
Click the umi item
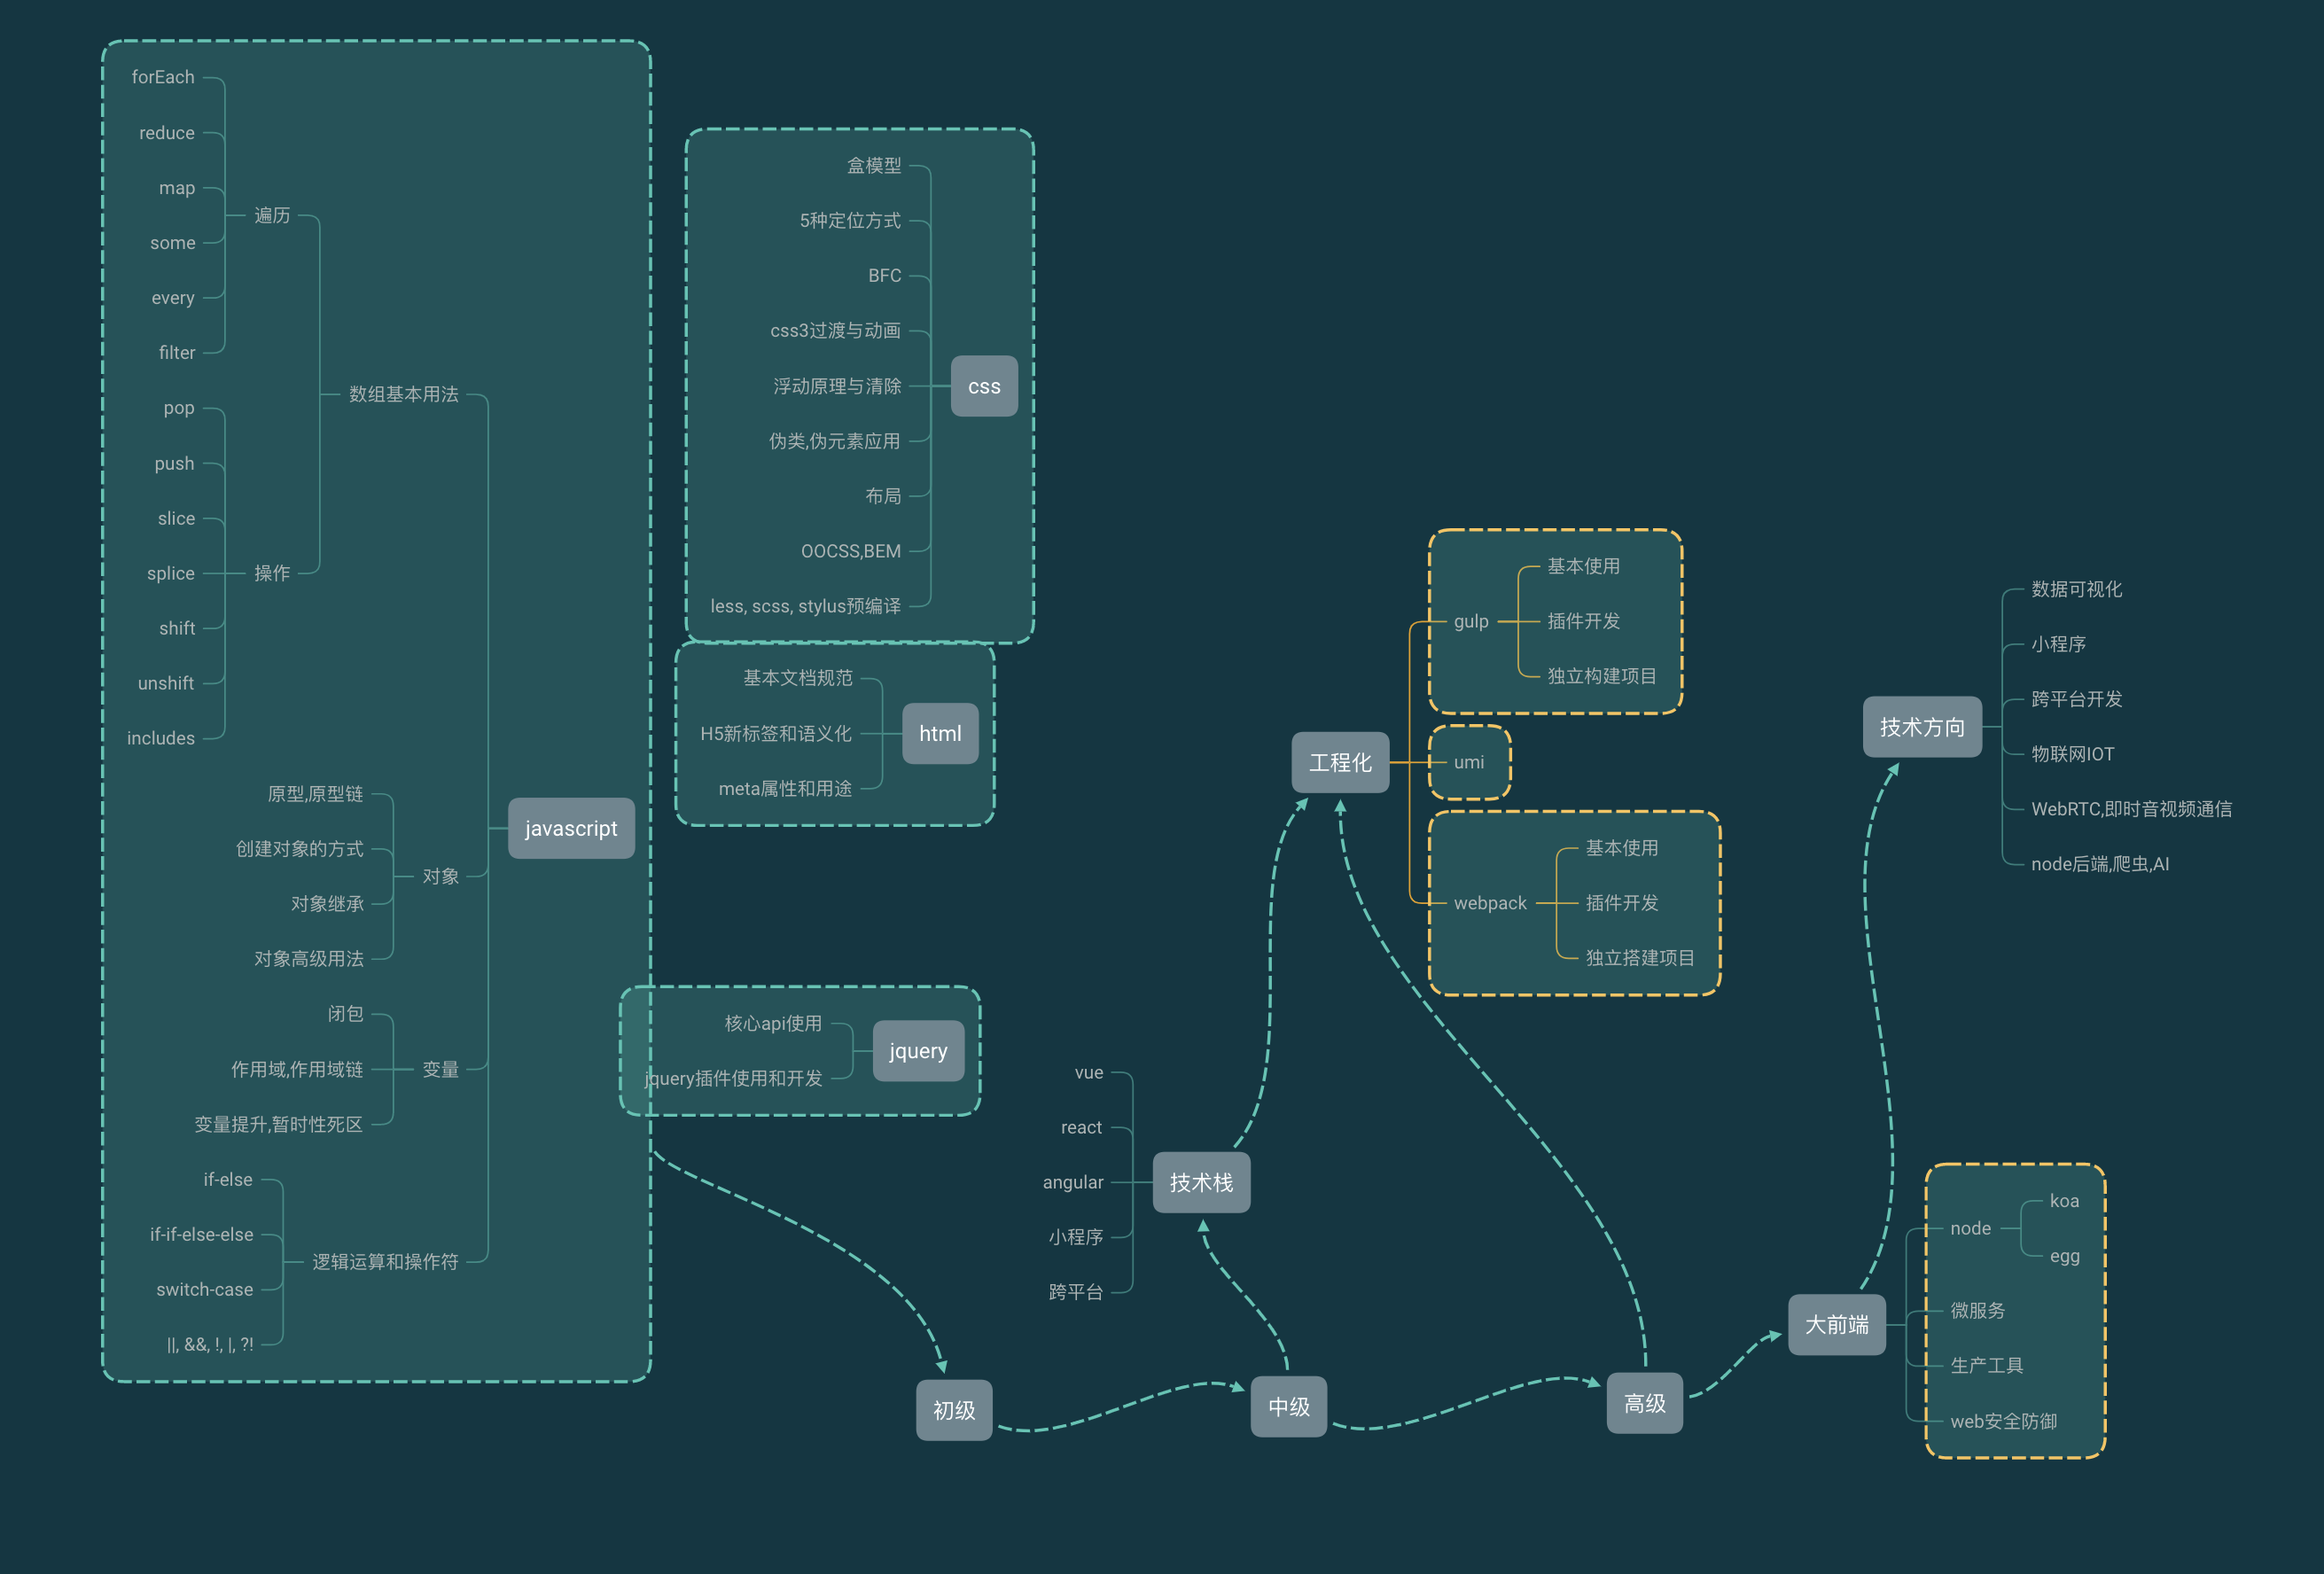coord(1468,762)
